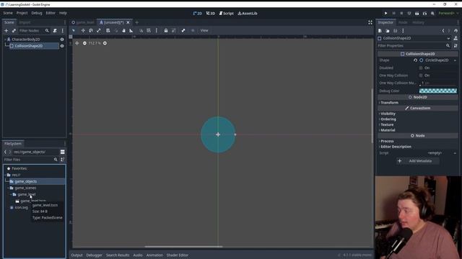Choose the Ruler Mode tool
Image resolution: width=462 pixels, height=259 pixels.
(131, 30)
